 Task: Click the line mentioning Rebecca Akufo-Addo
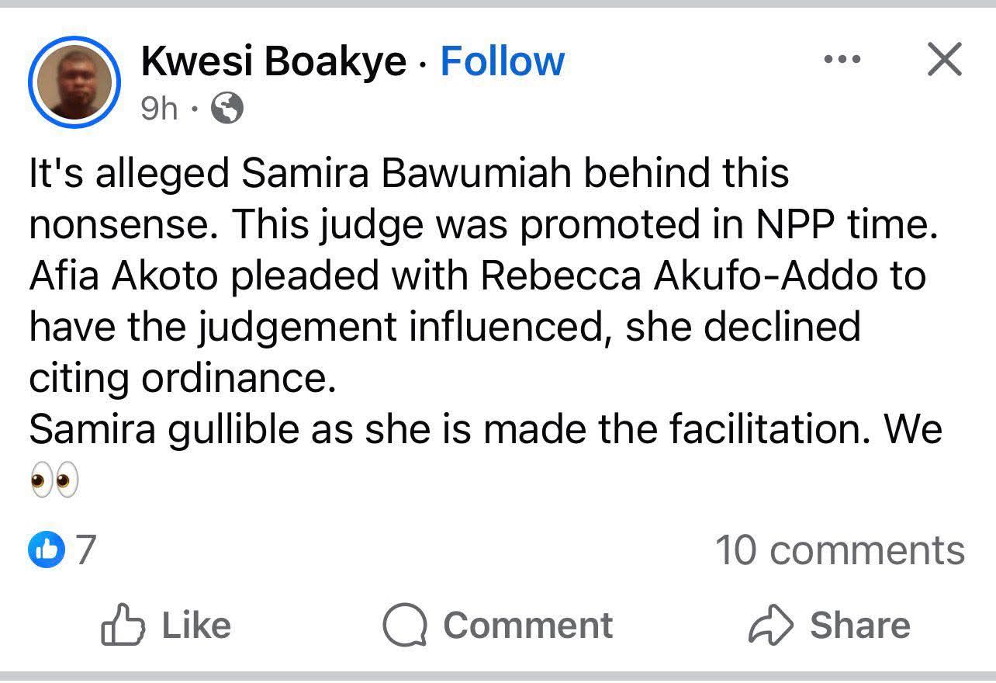point(477,276)
